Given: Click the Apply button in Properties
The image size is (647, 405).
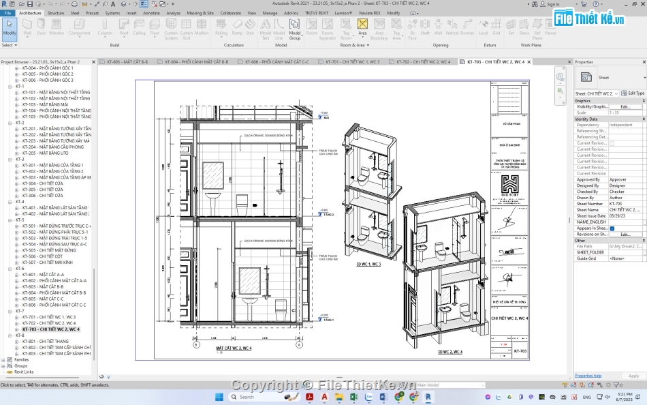Looking at the screenshot, I should [x=633, y=376].
